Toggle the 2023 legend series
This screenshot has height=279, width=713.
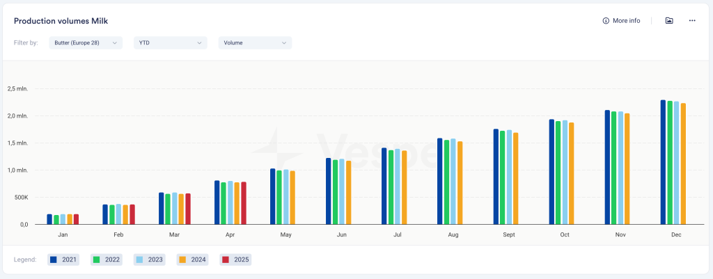(149, 260)
